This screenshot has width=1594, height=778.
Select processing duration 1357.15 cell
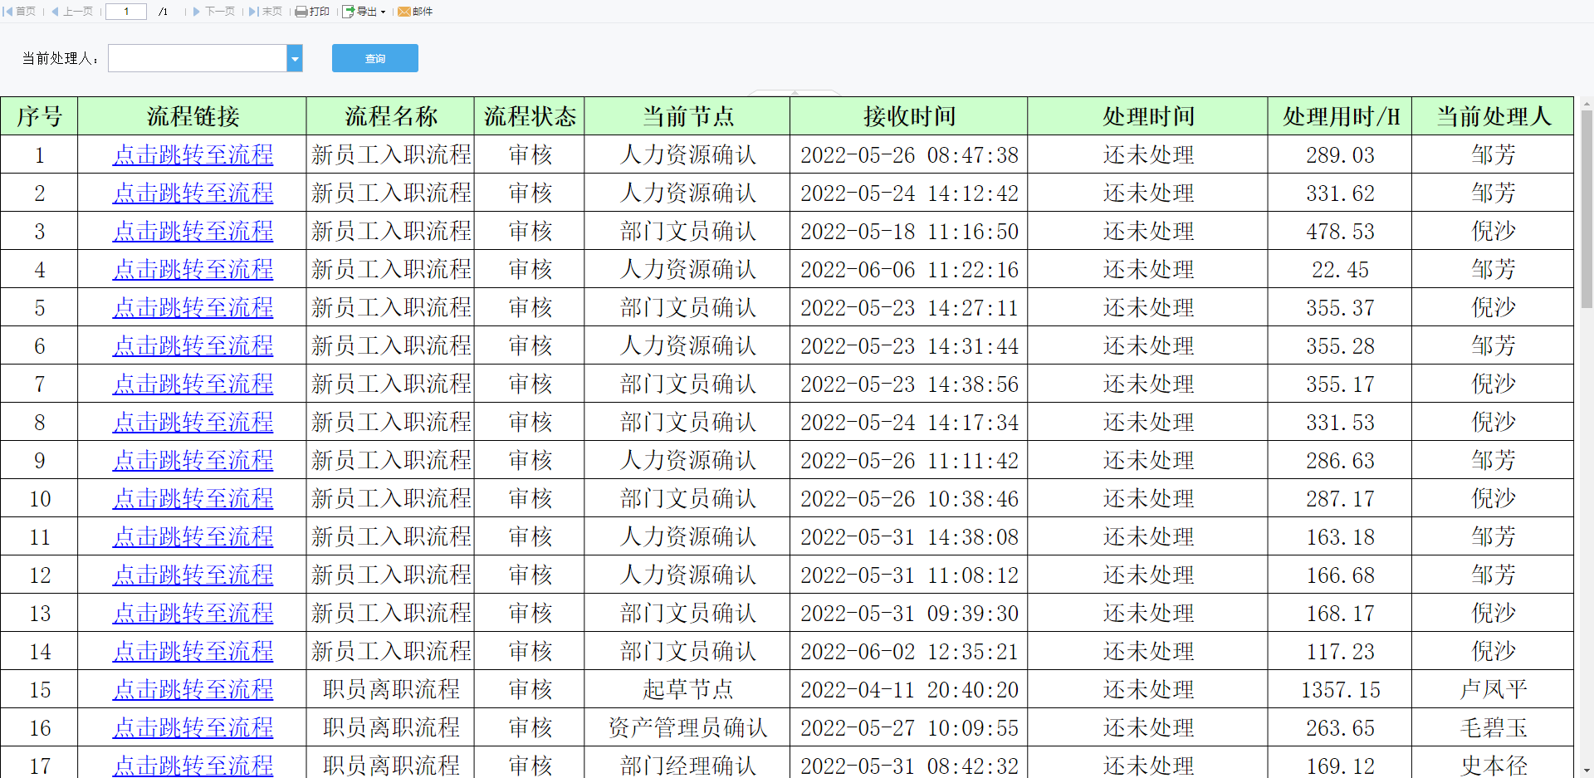click(x=1340, y=689)
